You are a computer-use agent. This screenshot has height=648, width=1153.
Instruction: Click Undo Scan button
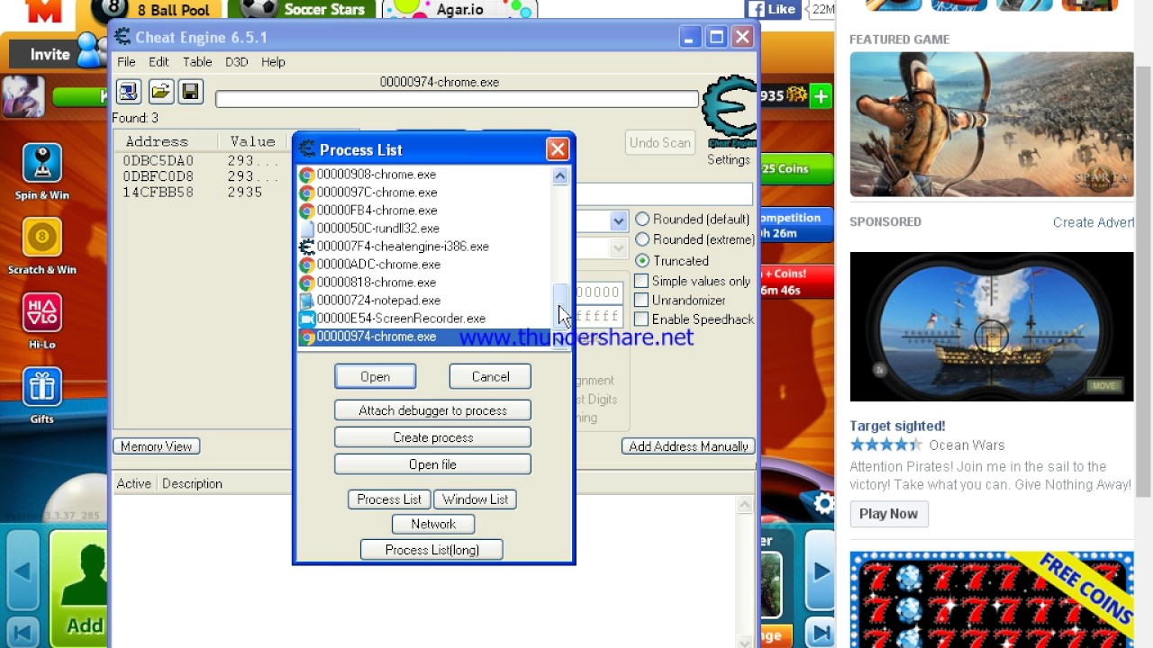[659, 143]
